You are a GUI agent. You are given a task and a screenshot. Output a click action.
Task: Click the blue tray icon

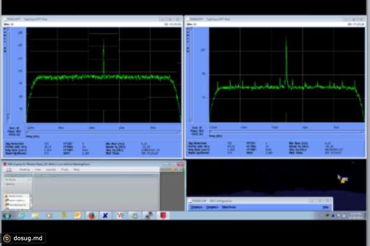(333, 215)
